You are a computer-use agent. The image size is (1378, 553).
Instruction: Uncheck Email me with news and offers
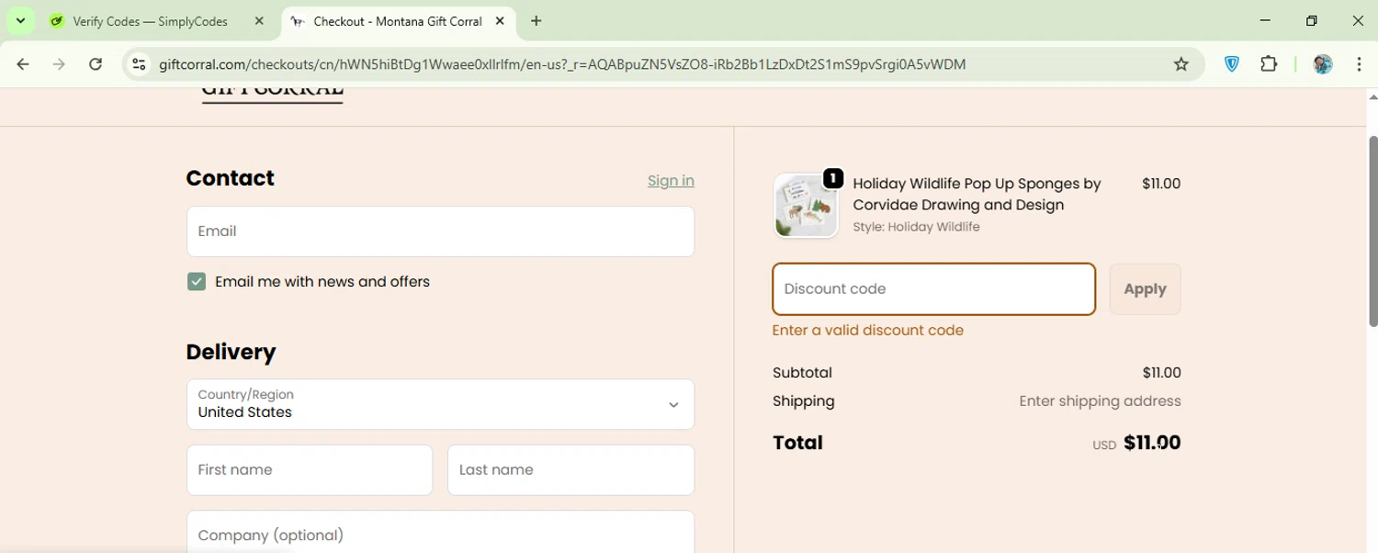(197, 281)
